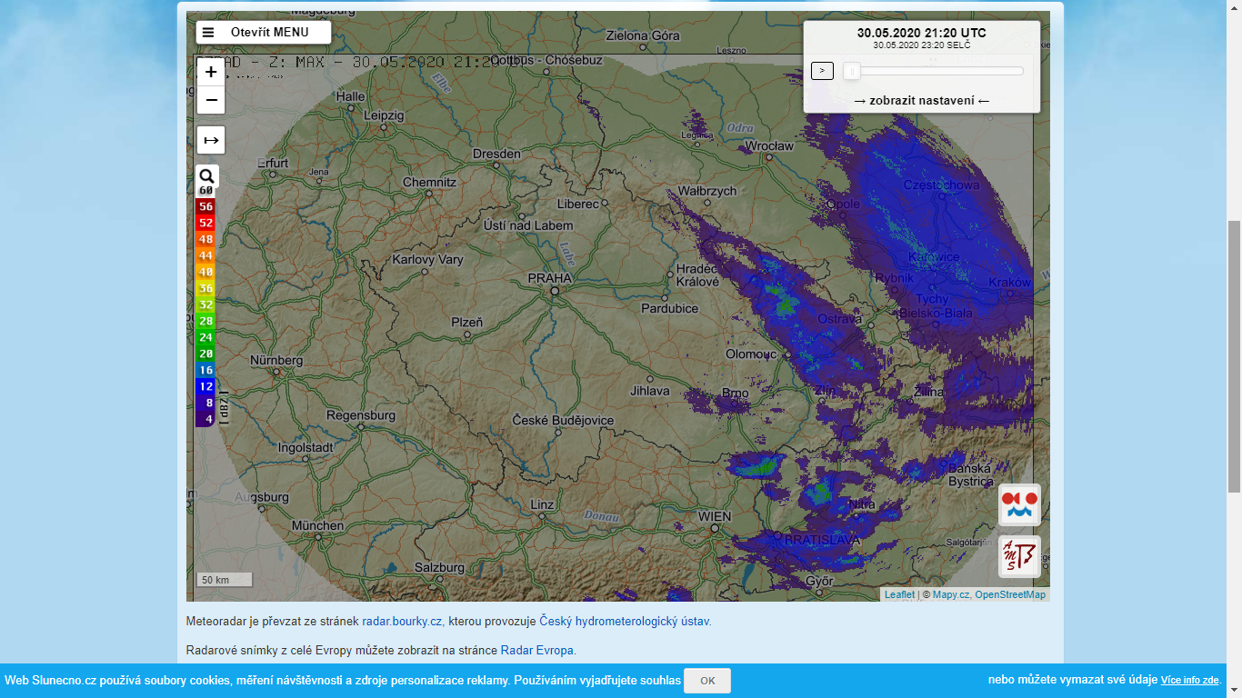Click the AMS logo icon

coord(1019,556)
